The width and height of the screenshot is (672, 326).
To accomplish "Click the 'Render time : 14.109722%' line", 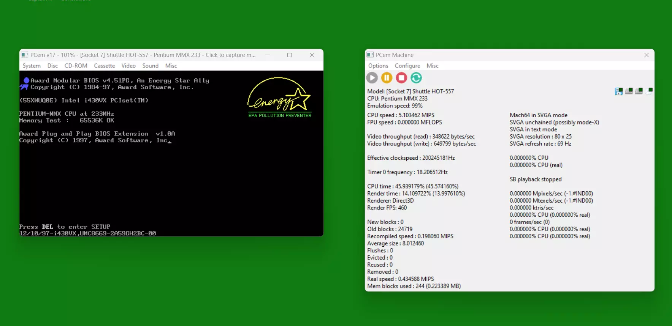I will pyautogui.click(x=416, y=194).
